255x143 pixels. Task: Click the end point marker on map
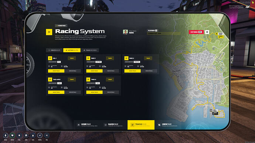click(211, 110)
